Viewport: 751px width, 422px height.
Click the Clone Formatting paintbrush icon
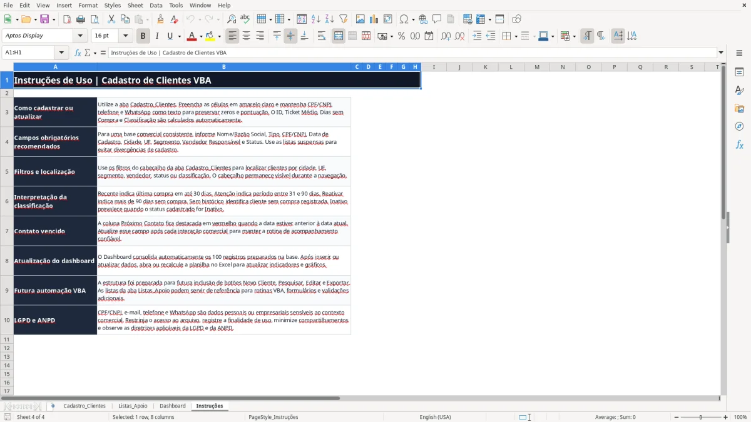160,19
